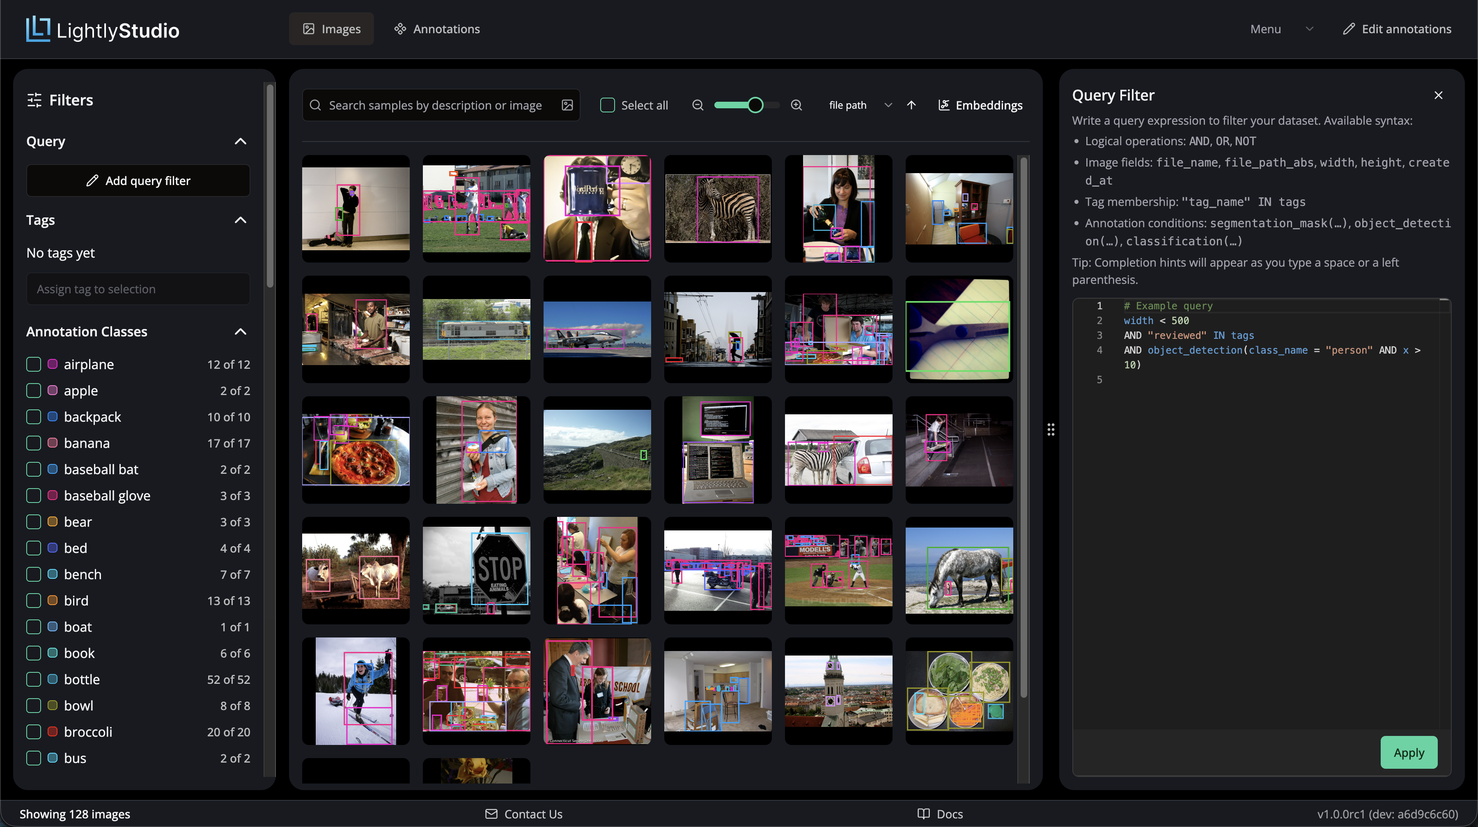The height and width of the screenshot is (827, 1478).
Task: Open the pizza image thumbnail
Action: (356, 450)
